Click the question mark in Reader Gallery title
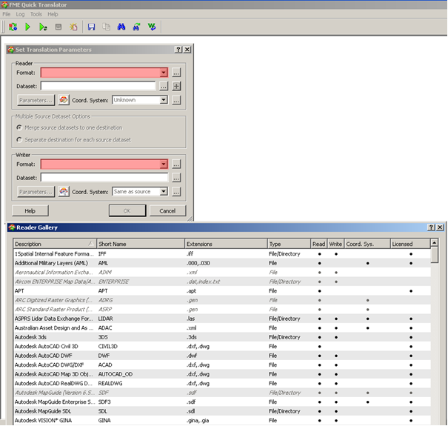448x426 pixels. 431,227
